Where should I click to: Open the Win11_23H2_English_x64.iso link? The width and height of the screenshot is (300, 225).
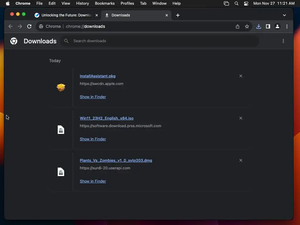107,118
